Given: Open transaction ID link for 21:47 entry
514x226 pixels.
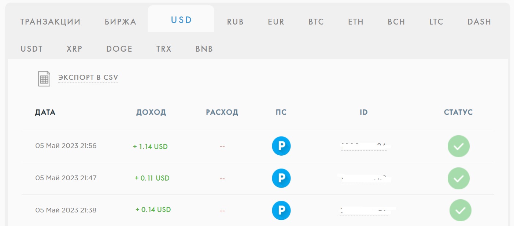Looking at the screenshot, I should [x=363, y=179].
